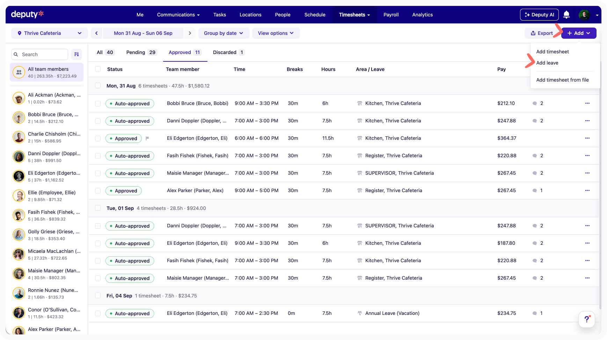Select Fasih Fishek Register timesheet checkbox
The width and height of the screenshot is (607, 340).
98,156
